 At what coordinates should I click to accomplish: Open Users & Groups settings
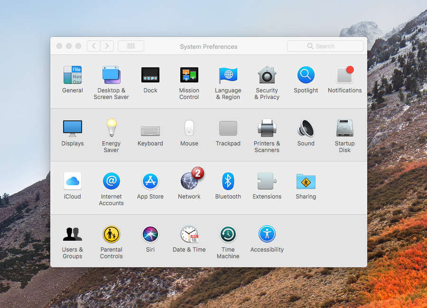click(73, 234)
